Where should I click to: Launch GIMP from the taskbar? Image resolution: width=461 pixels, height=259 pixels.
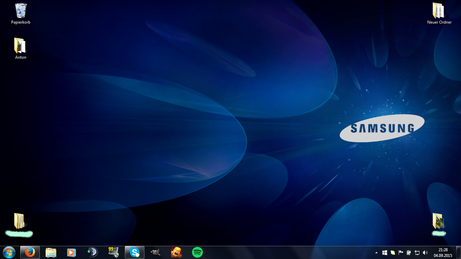coord(156,252)
